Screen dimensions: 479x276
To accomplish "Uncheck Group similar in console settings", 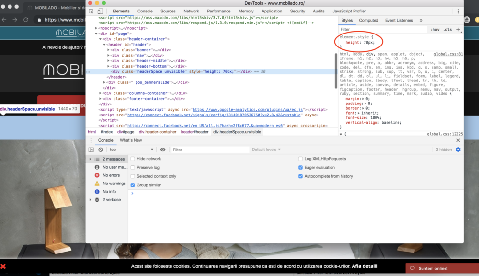I will (132, 185).
